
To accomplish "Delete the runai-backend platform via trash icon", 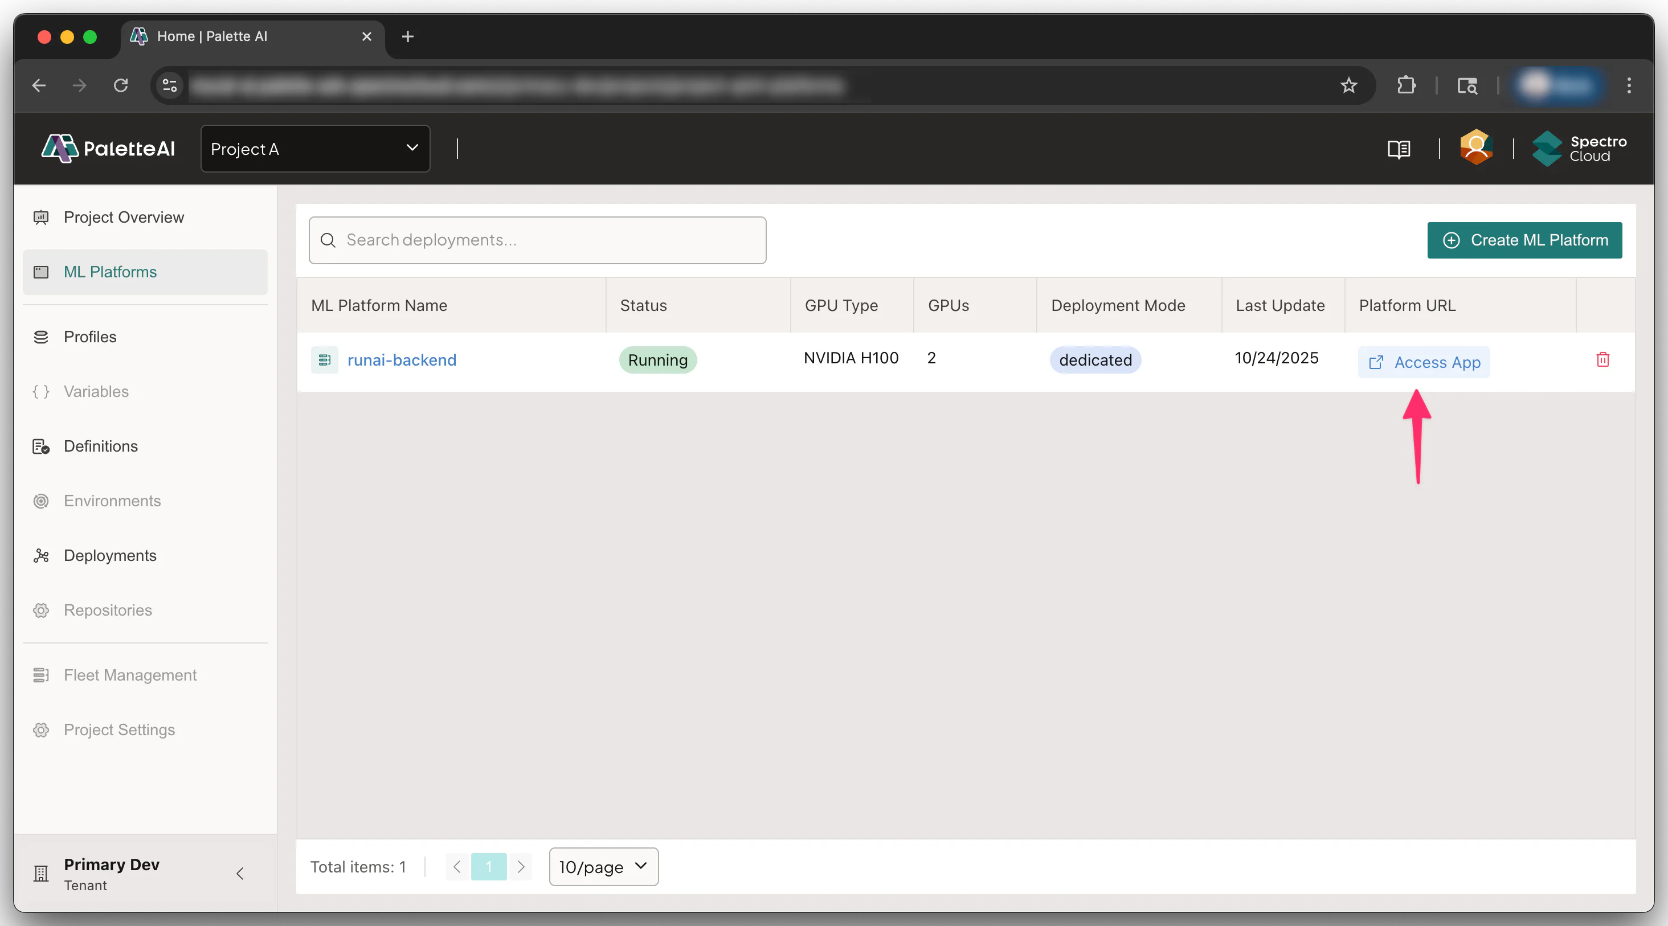I will click(1602, 360).
